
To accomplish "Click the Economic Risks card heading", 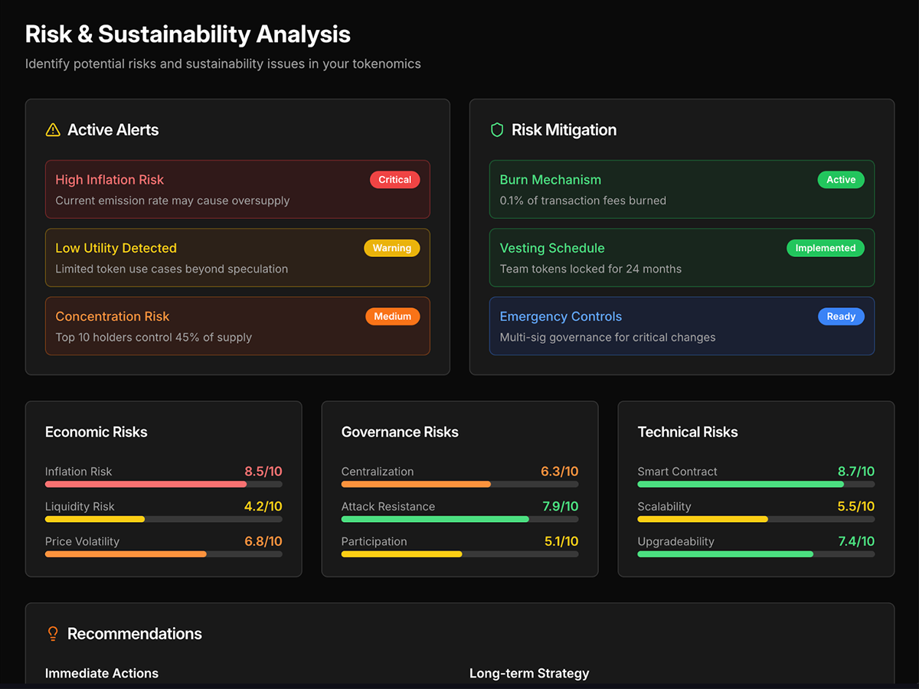I will click(96, 432).
